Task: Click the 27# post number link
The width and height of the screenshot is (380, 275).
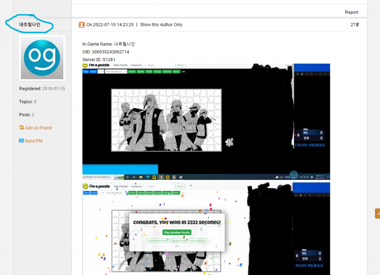Action: click(354, 24)
